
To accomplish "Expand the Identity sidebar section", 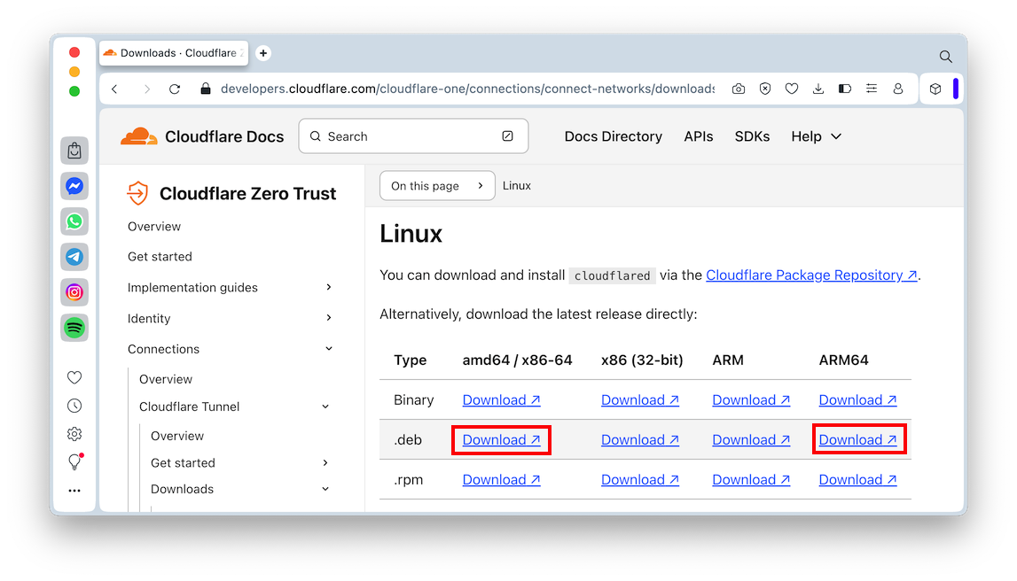I will coord(329,318).
